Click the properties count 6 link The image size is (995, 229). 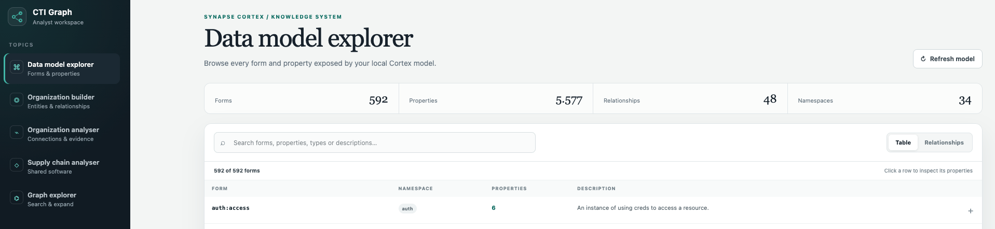tap(494, 208)
